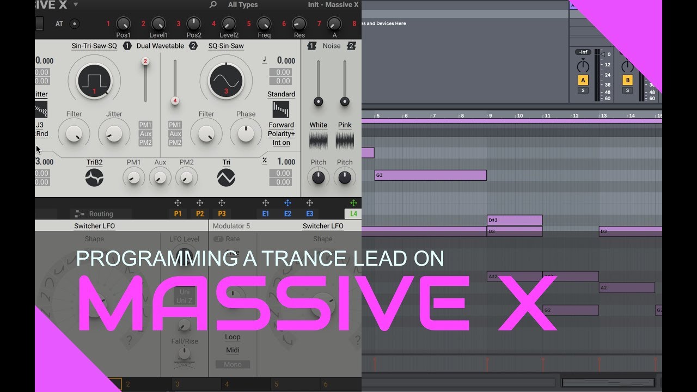Select the P3 modulator tab
The height and width of the screenshot is (392, 697).
click(222, 214)
